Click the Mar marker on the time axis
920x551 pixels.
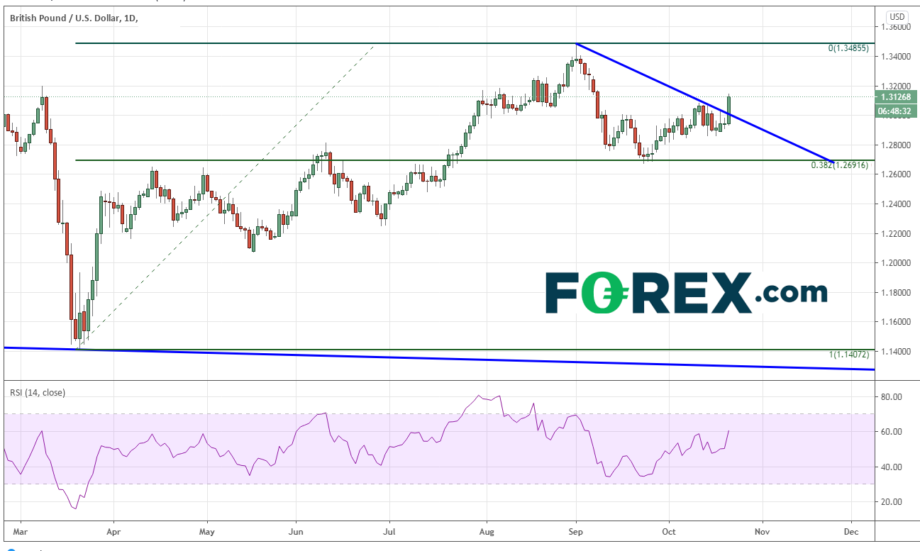coord(21,530)
